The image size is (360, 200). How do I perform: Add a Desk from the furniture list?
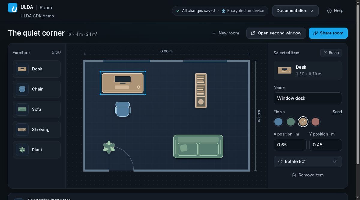(x=37, y=69)
